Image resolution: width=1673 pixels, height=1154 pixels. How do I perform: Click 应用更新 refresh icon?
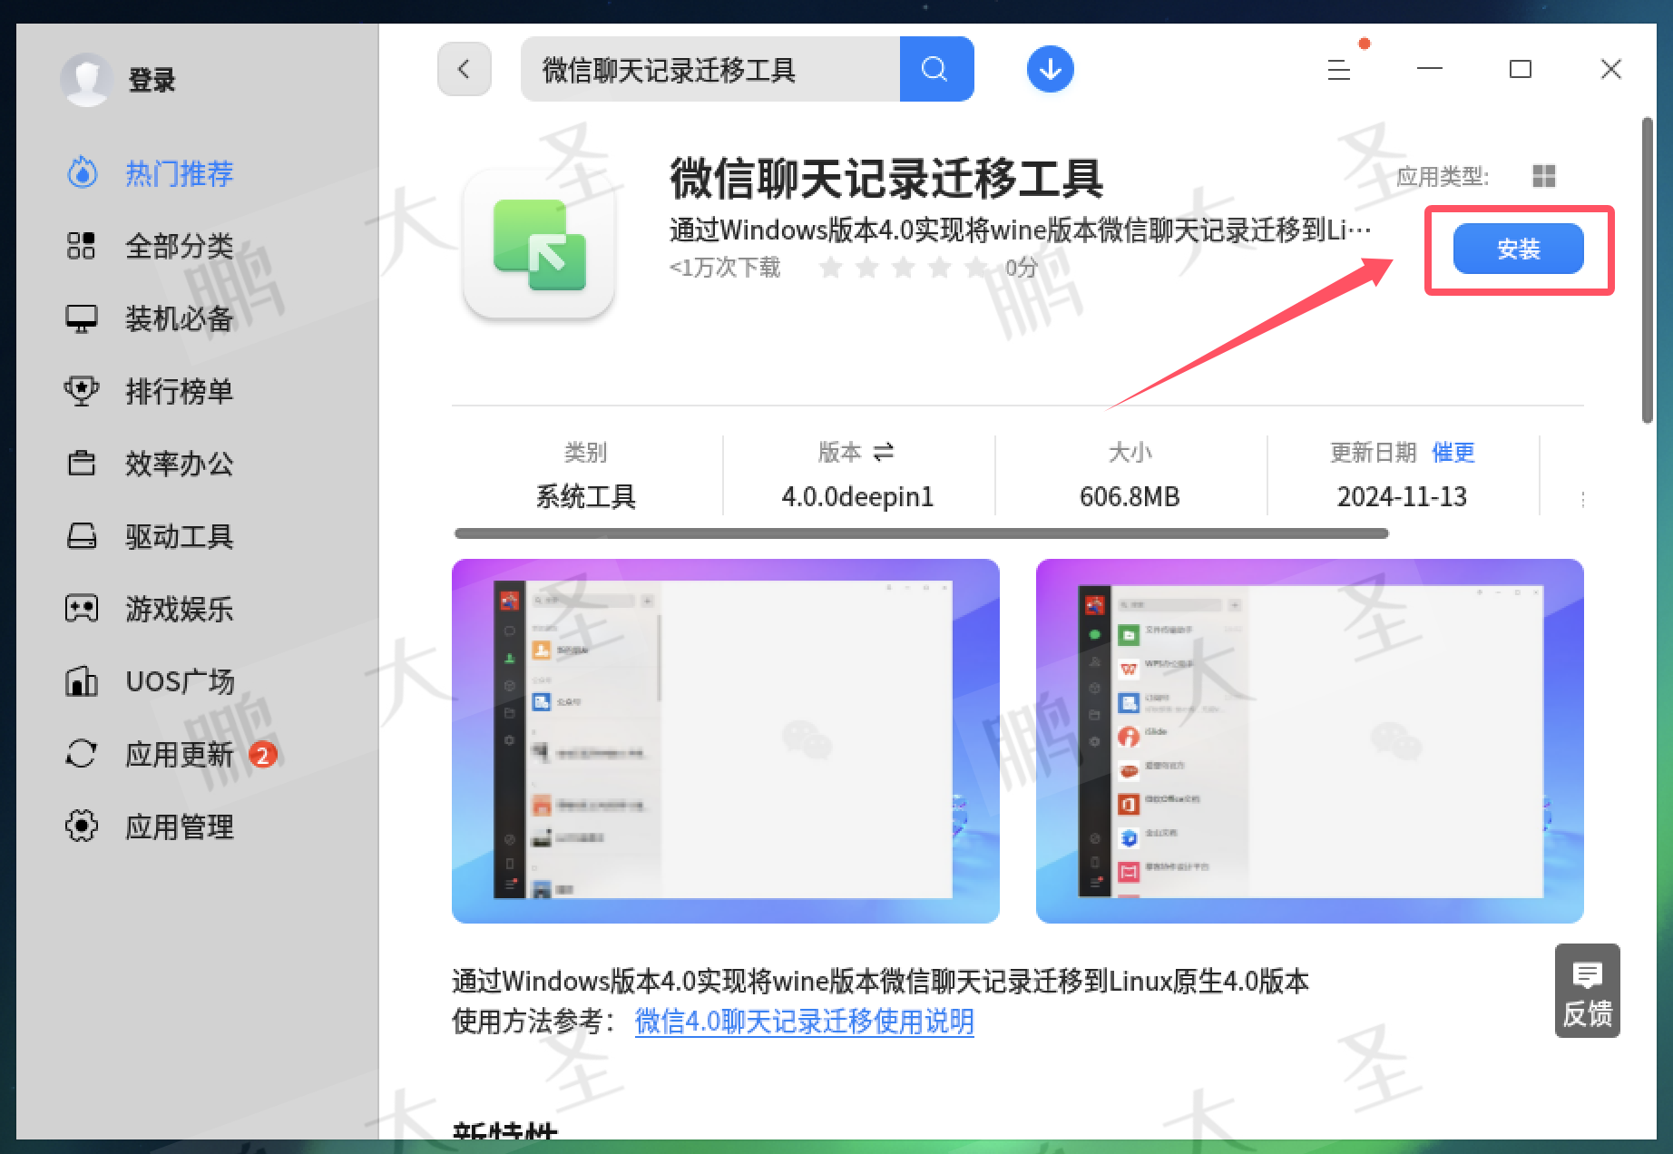pyautogui.click(x=81, y=754)
